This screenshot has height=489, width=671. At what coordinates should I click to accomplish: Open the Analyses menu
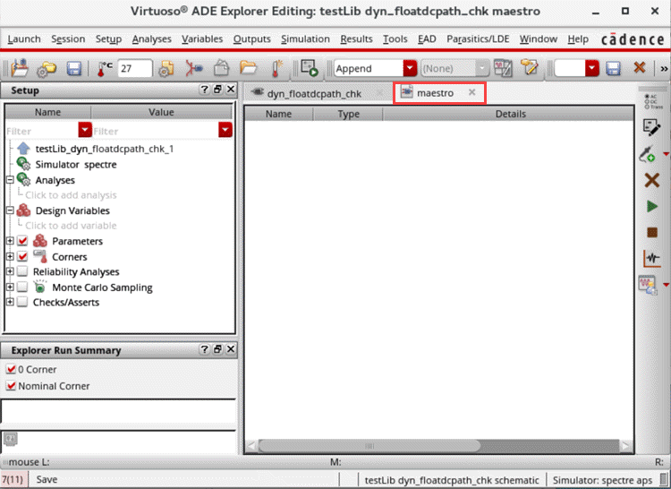[151, 39]
